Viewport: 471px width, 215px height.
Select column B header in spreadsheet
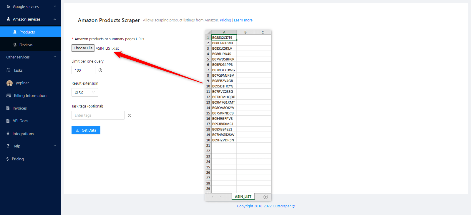click(x=245, y=32)
